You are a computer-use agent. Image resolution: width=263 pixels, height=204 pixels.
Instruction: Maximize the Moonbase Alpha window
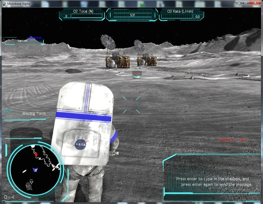(246, 3)
